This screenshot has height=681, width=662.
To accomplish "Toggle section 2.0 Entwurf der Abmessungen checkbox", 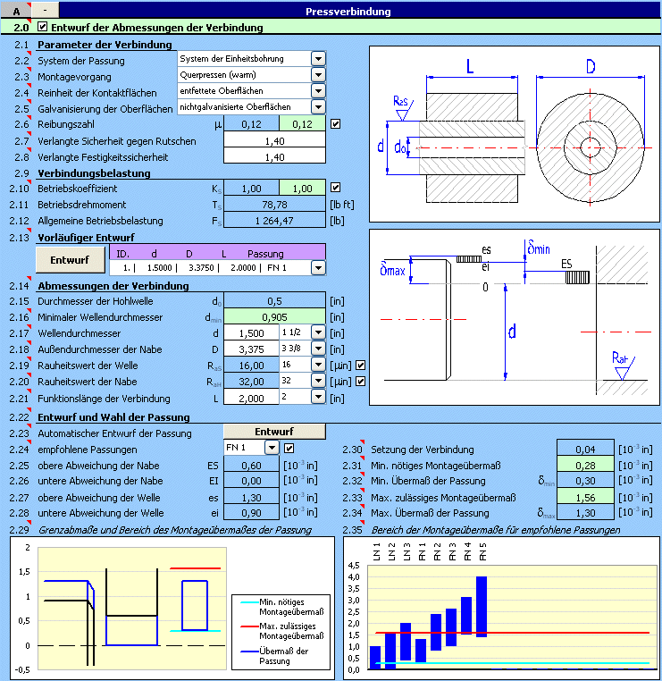I will 42,27.
